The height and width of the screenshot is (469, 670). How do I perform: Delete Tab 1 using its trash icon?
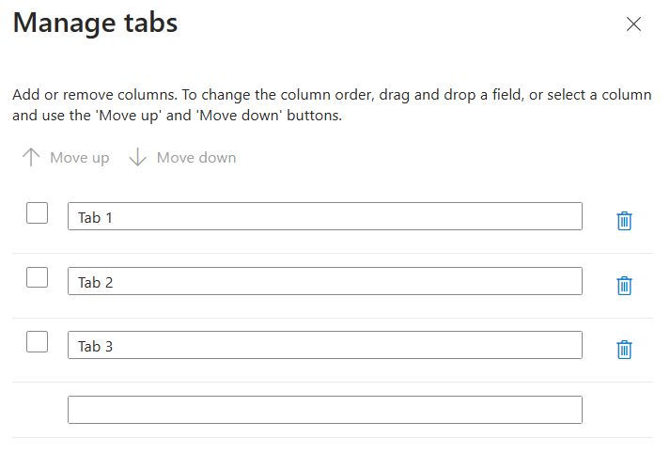tap(624, 221)
